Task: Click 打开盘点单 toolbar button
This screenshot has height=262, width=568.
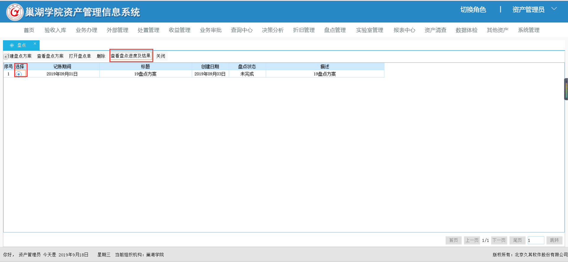Action: [80, 56]
